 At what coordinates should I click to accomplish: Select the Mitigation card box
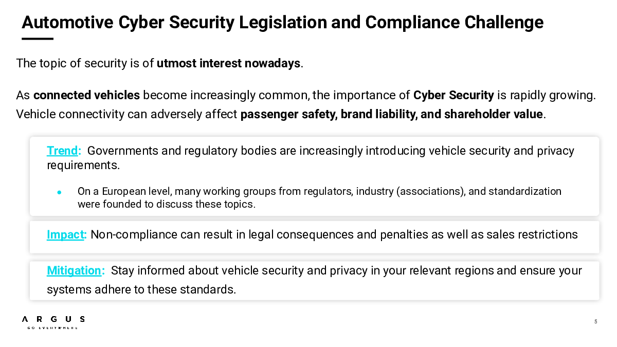(x=314, y=281)
